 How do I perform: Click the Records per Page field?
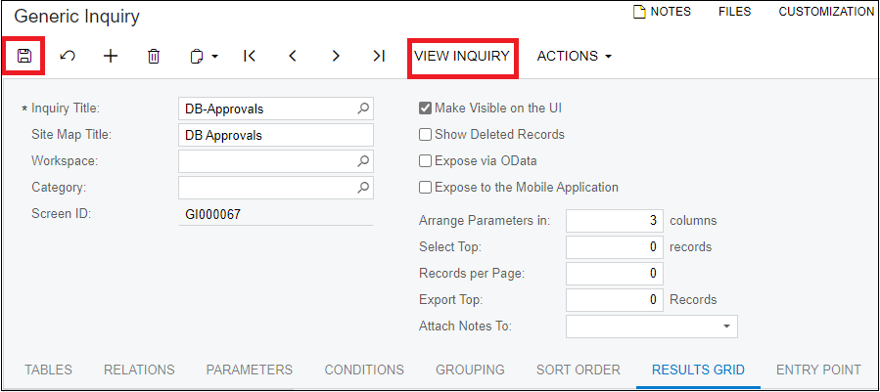coord(615,274)
